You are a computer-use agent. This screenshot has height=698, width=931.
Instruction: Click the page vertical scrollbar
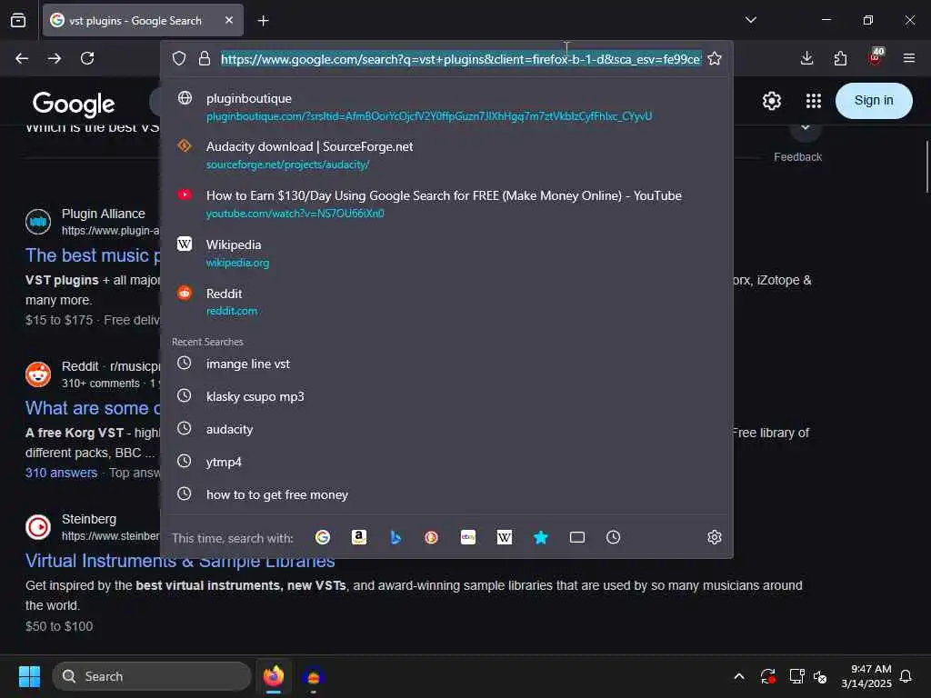[926, 167]
